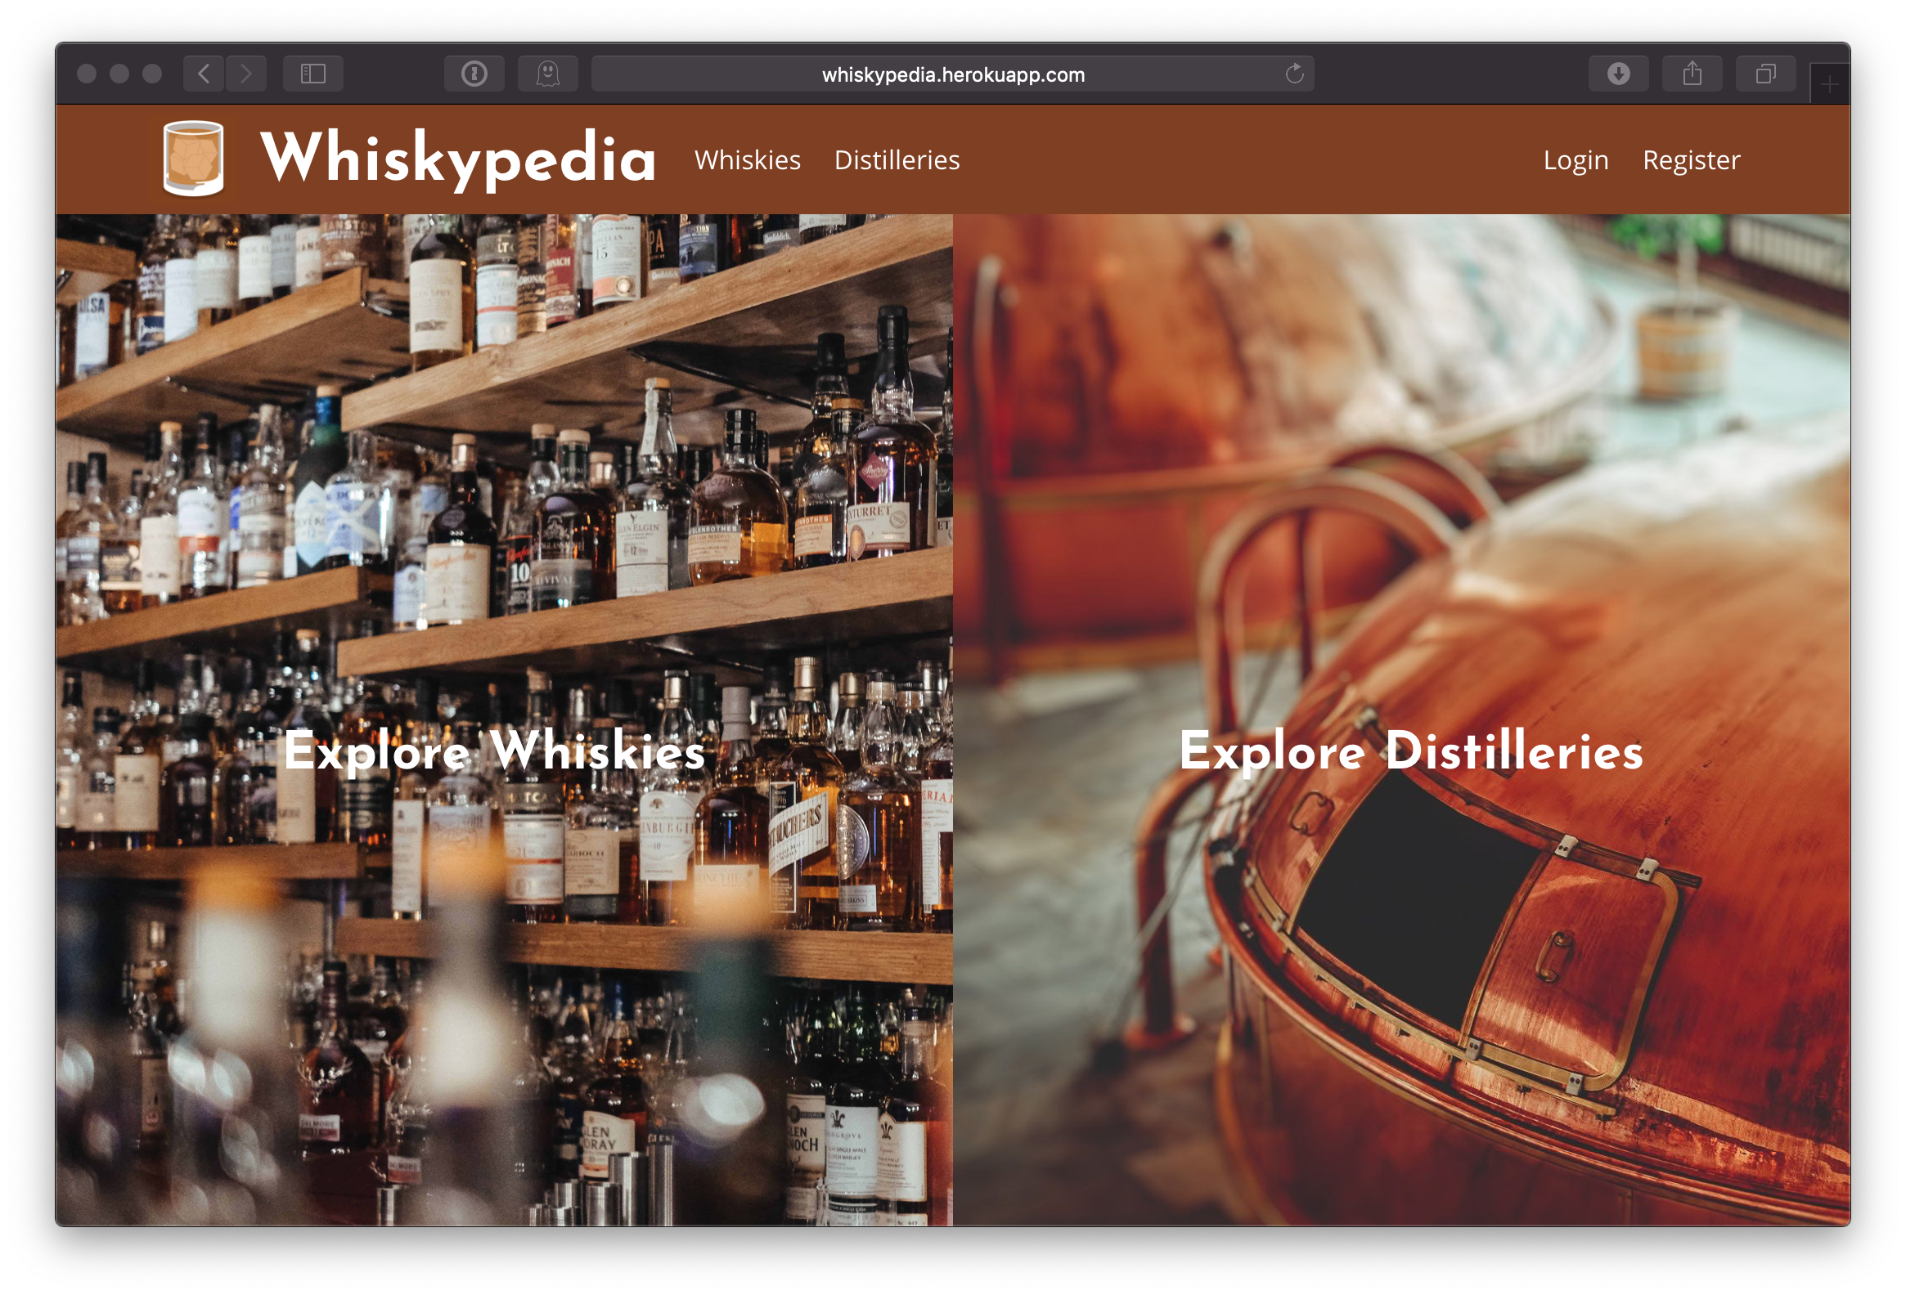The height and width of the screenshot is (1295, 1906).
Task: Open the 1Password extension icon
Action: [474, 74]
